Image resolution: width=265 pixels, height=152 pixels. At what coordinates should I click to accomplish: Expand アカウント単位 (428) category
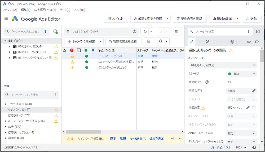(5, 104)
